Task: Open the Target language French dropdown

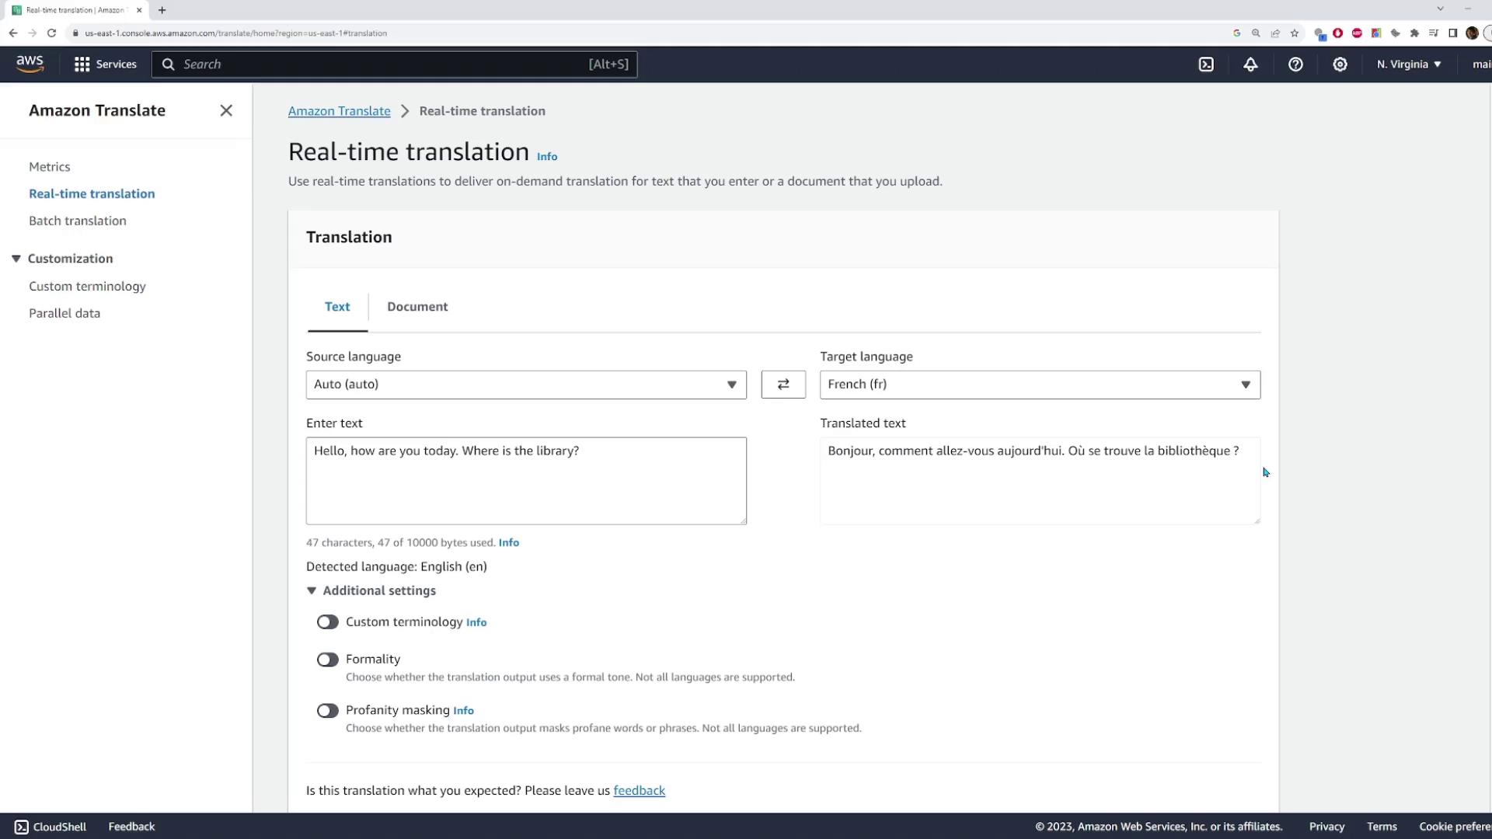Action: 1040,385
